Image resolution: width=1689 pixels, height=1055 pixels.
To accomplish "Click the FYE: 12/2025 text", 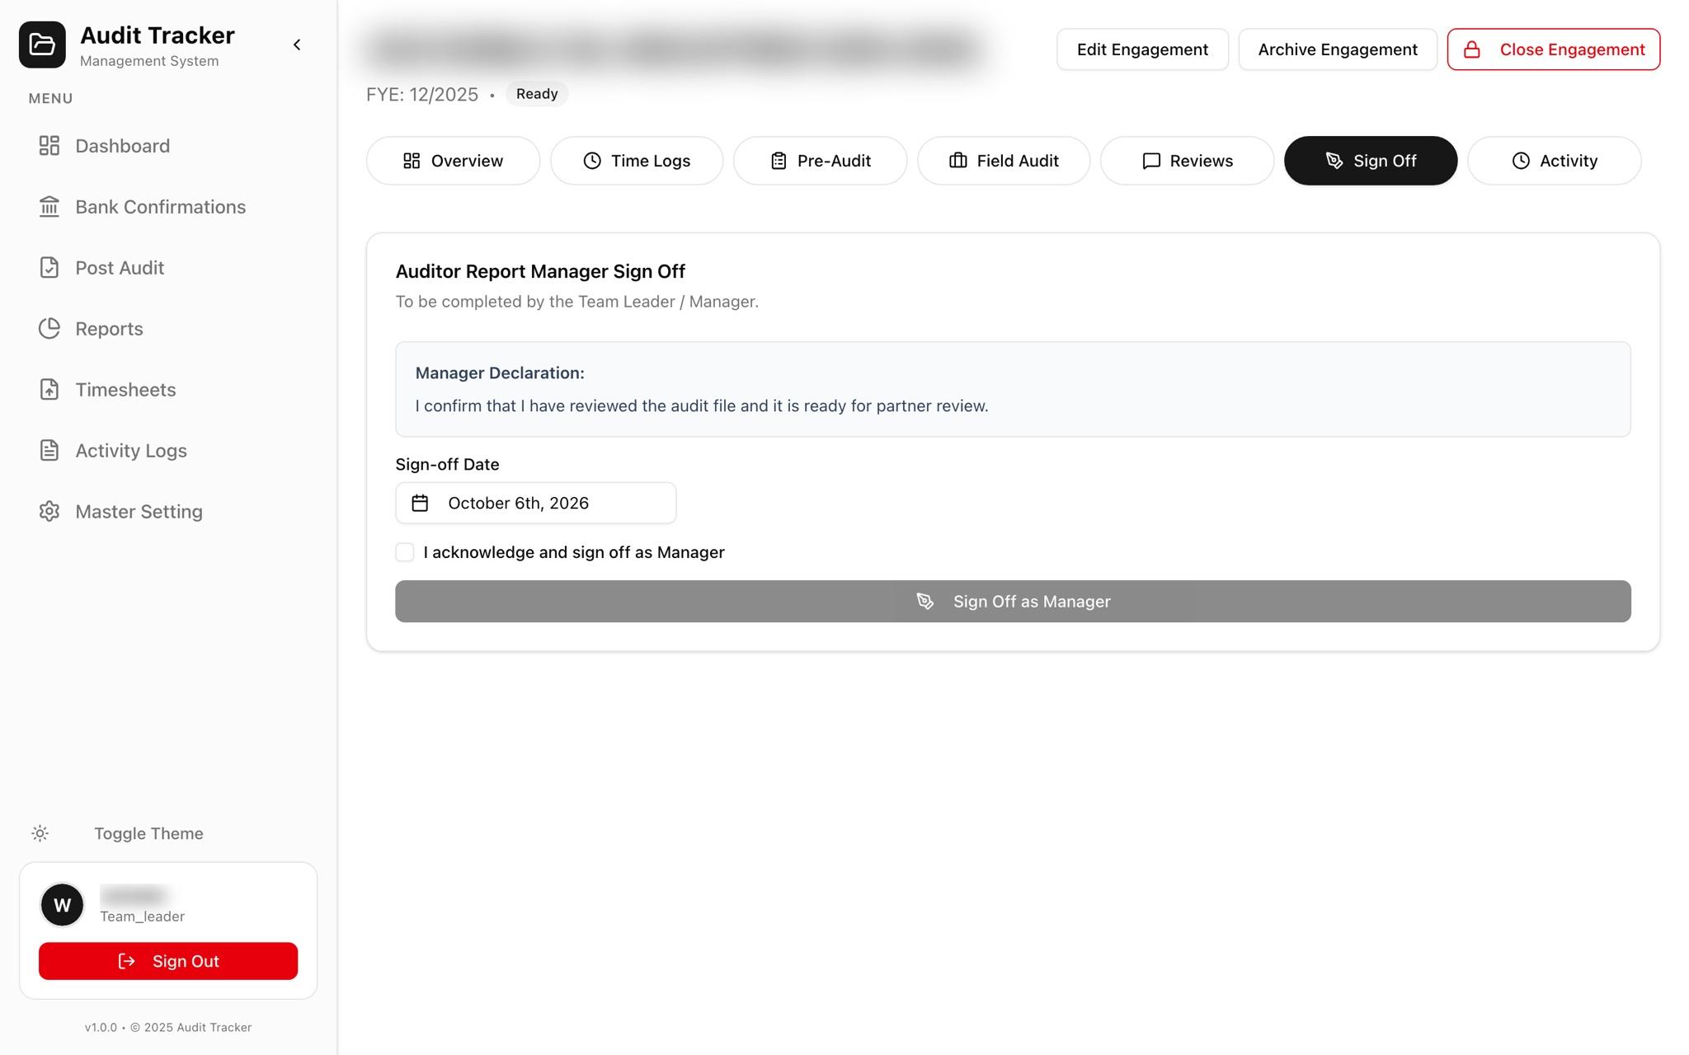I will tap(422, 94).
